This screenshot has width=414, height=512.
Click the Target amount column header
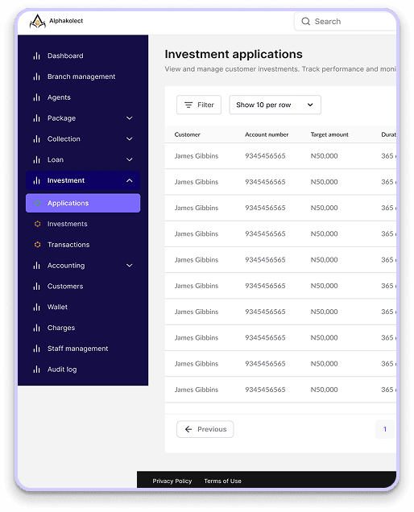(x=329, y=134)
